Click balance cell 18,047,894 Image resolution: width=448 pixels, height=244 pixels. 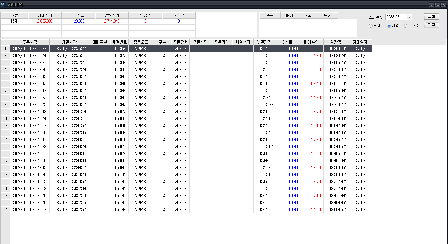click(x=335, y=126)
